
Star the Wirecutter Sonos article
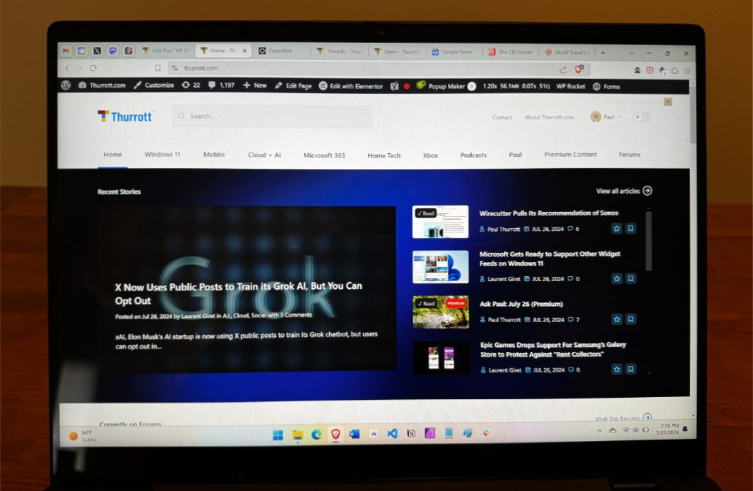(x=617, y=229)
